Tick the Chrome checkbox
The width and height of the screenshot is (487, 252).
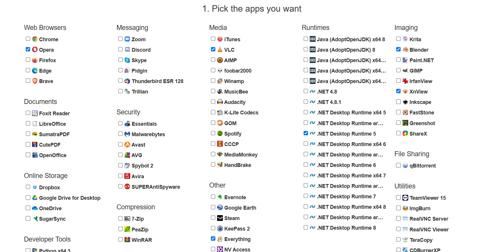point(28,39)
